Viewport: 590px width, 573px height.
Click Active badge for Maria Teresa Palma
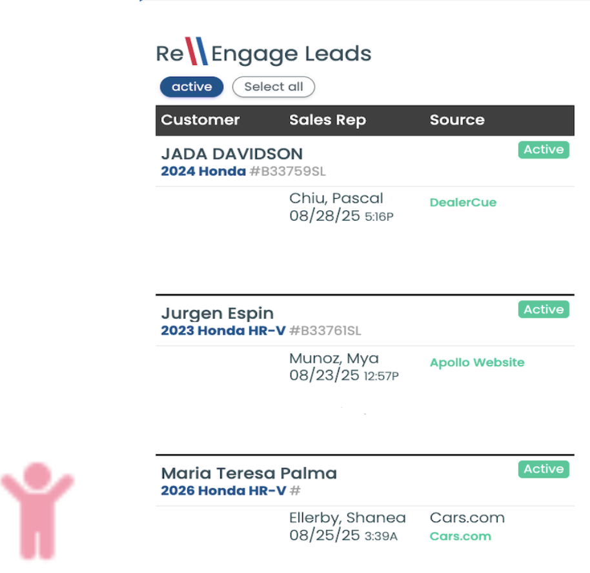[x=544, y=469]
